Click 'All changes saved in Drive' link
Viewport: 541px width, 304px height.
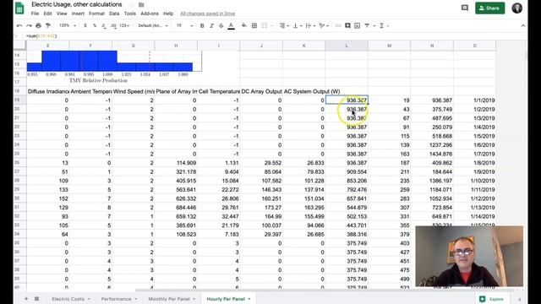pos(208,14)
